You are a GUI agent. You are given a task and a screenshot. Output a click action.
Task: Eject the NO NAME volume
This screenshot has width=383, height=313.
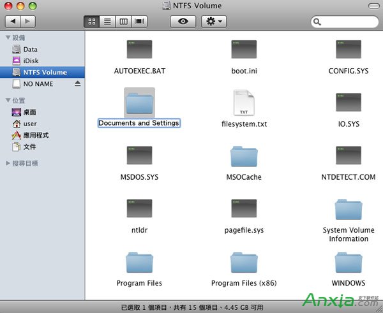(78, 84)
